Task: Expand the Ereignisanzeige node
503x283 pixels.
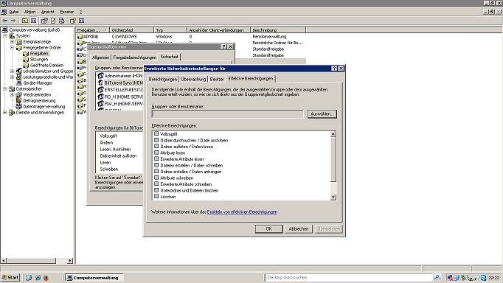Action: [13, 42]
